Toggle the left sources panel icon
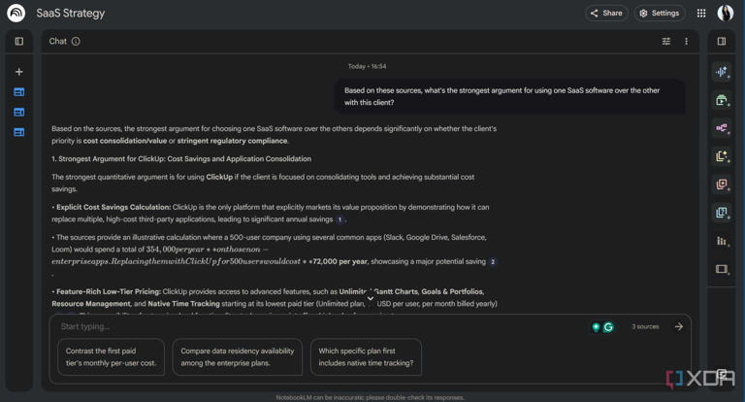The width and height of the screenshot is (745, 402). 19,42
